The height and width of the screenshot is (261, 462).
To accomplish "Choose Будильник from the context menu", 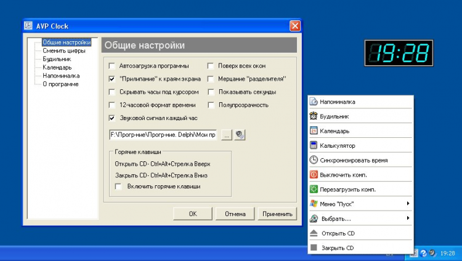I will point(360,116).
